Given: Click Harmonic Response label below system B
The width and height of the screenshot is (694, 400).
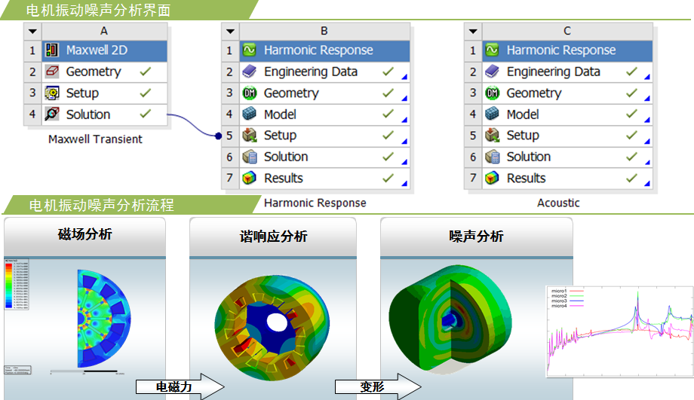Looking at the screenshot, I should click(x=315, y=203).
